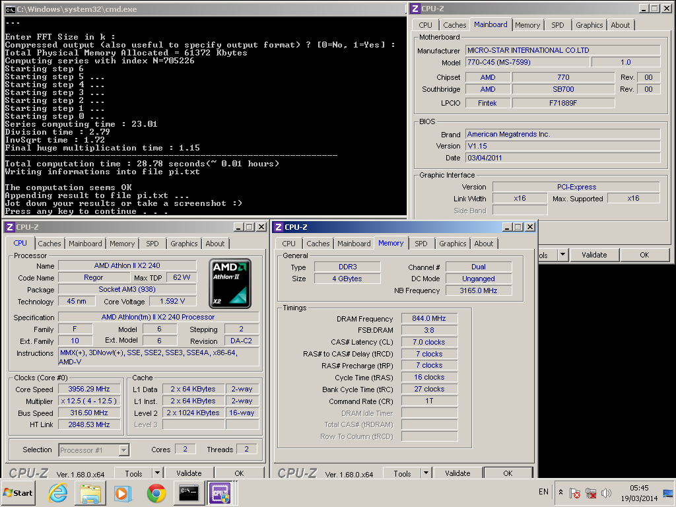Switch to Caches tab in CPU window
This screenshot has height=507, width=676.
pyautogui.click(x=50, y=244)
